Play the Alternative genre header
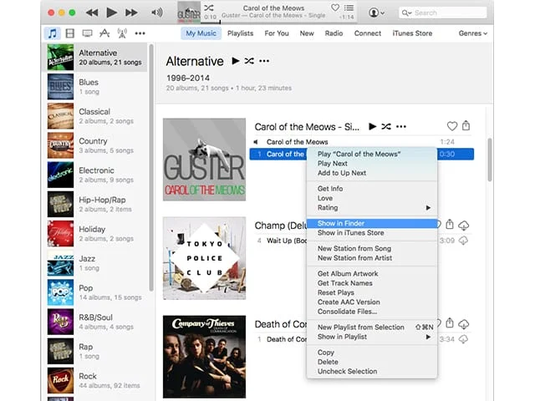 tap(236, 61)
